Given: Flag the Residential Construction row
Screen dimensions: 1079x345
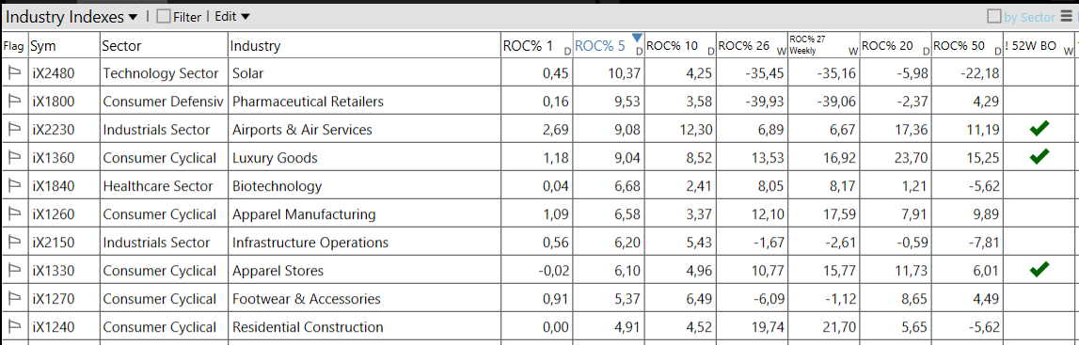Looking at the screenshot, I should pos(14,326).
